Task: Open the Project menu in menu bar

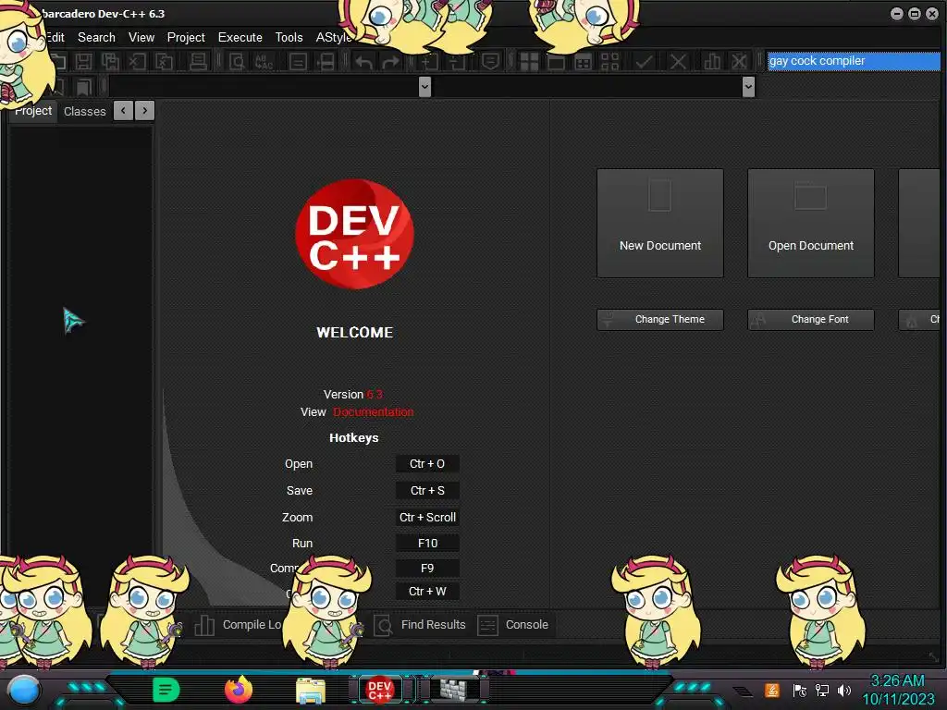Action: [x=186, y=37]
